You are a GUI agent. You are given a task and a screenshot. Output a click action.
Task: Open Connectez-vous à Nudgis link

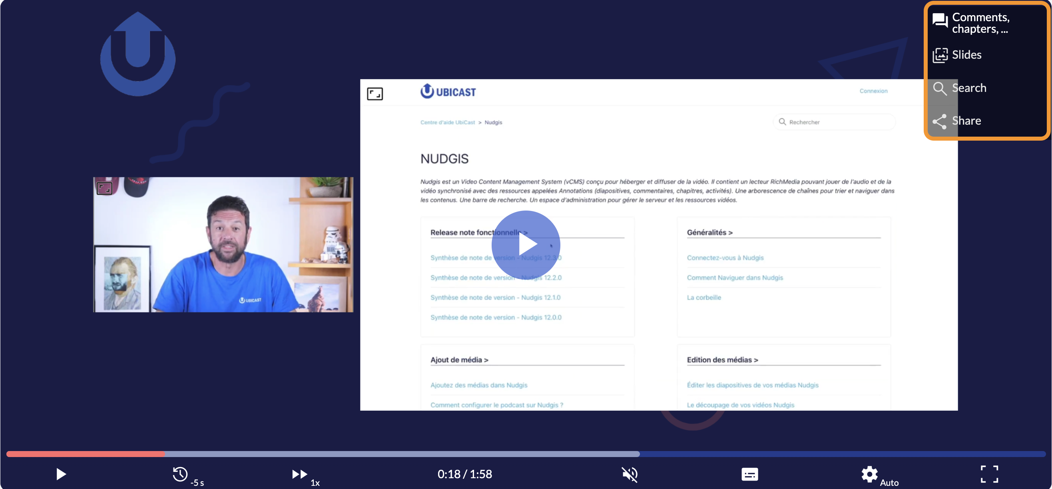click(725, 258)
